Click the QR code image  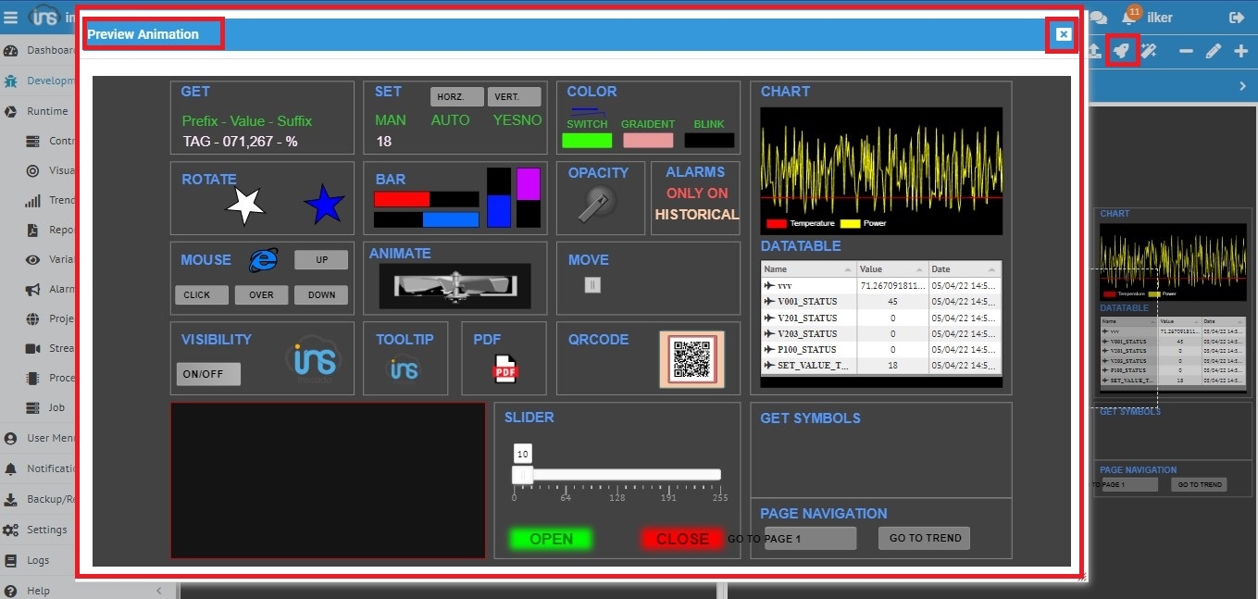pos(691,359)
